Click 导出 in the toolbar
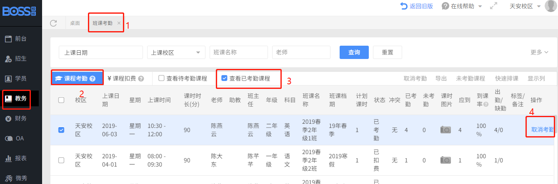Image resolution: width=558 pixels, height=184 pixels. 441,79
